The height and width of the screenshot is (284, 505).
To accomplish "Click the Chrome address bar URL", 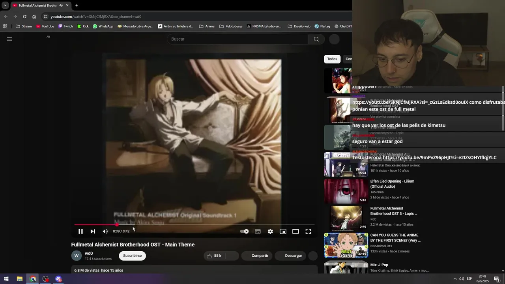I will click(96, 17).
